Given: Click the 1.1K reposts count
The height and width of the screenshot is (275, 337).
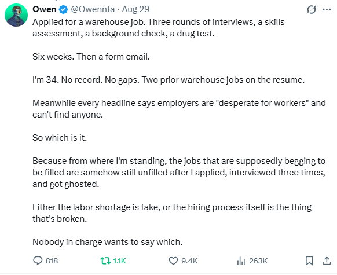Looking at the screenshot, I should click(x=119, y=261).
